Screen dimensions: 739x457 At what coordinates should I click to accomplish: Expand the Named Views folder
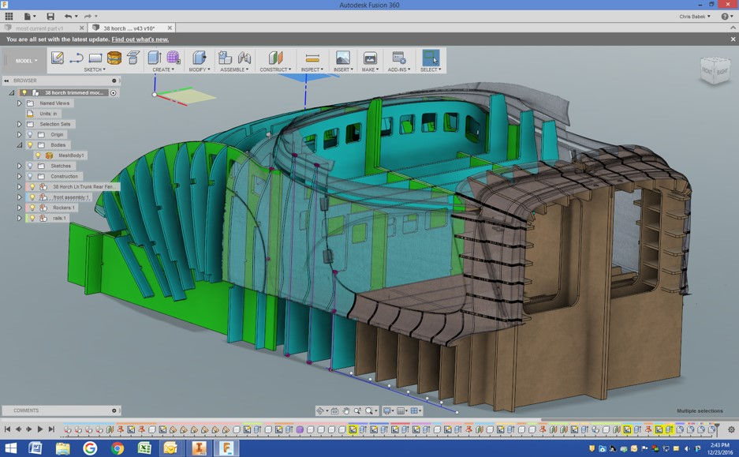(x=20, y=103)
